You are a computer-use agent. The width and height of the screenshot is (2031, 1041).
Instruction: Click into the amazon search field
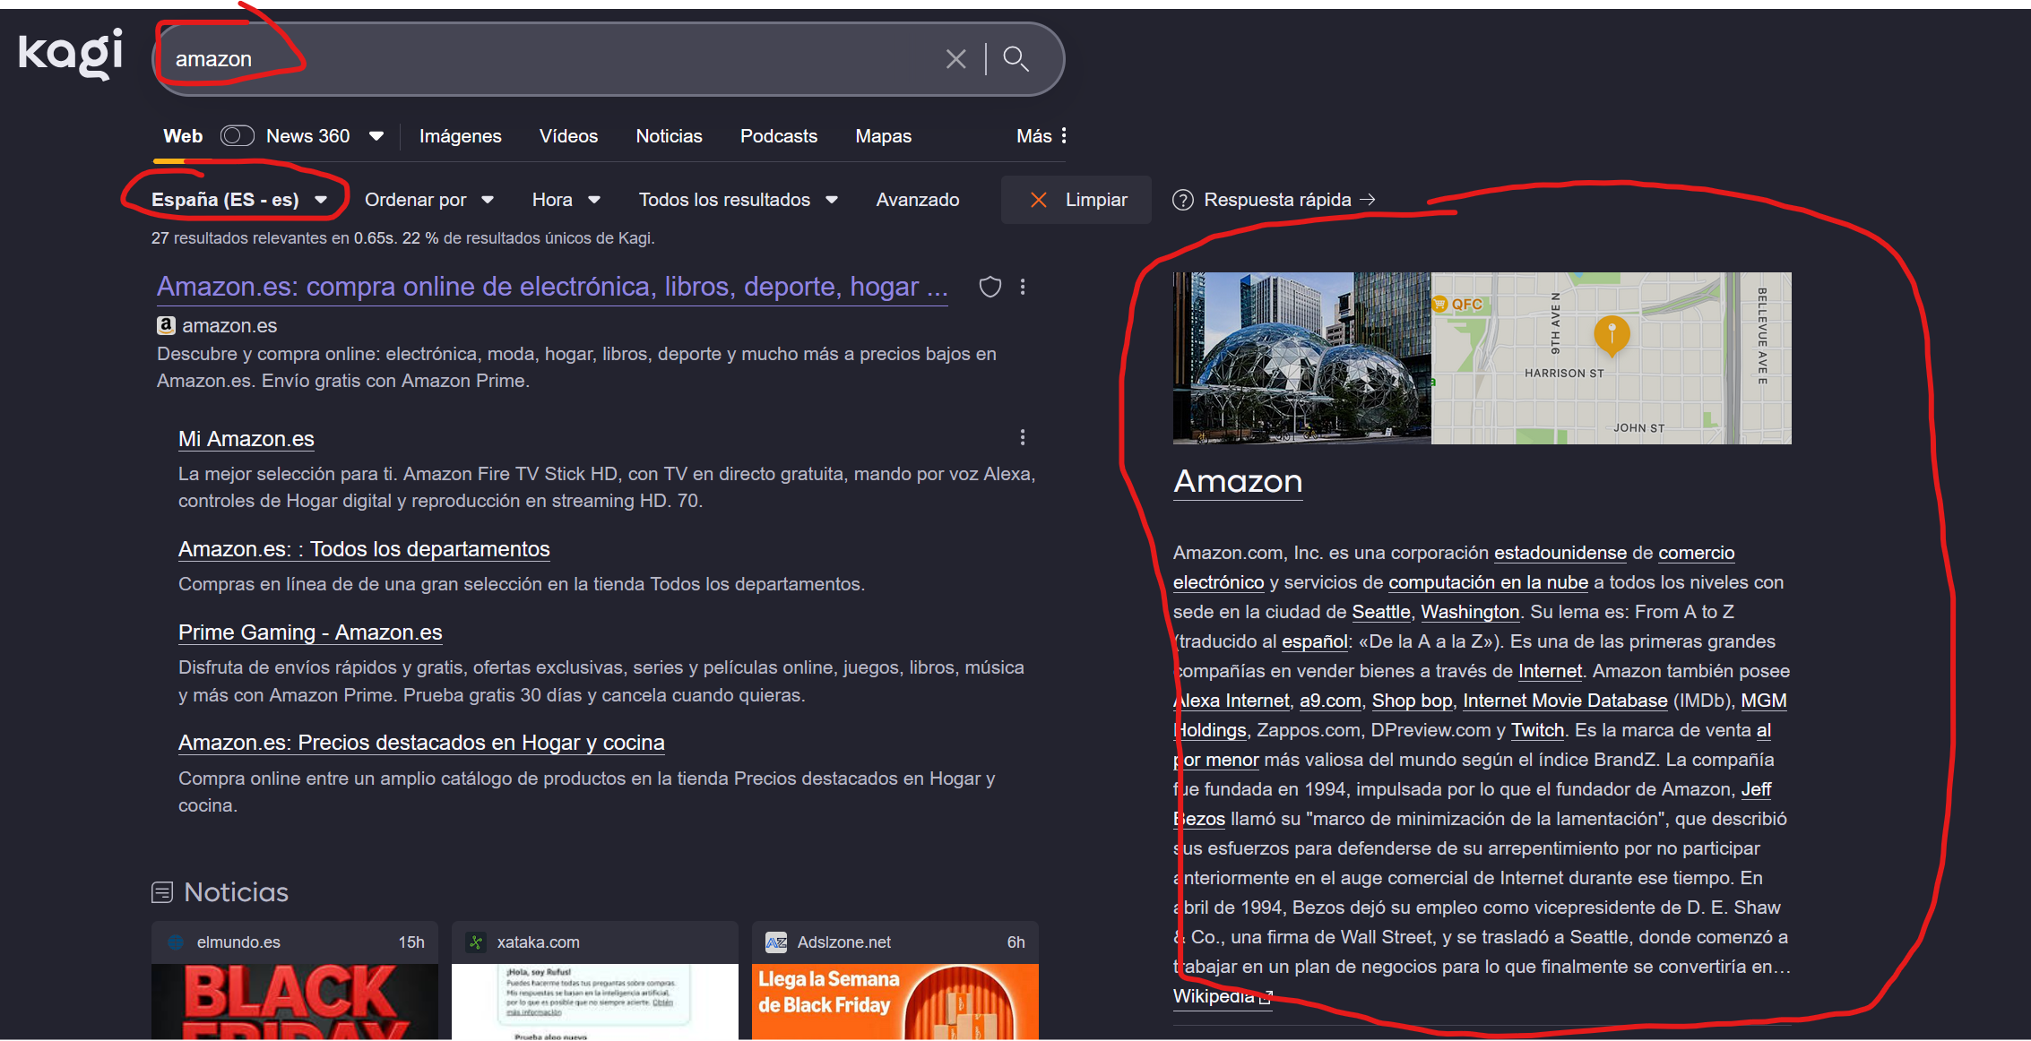[538, 59]
